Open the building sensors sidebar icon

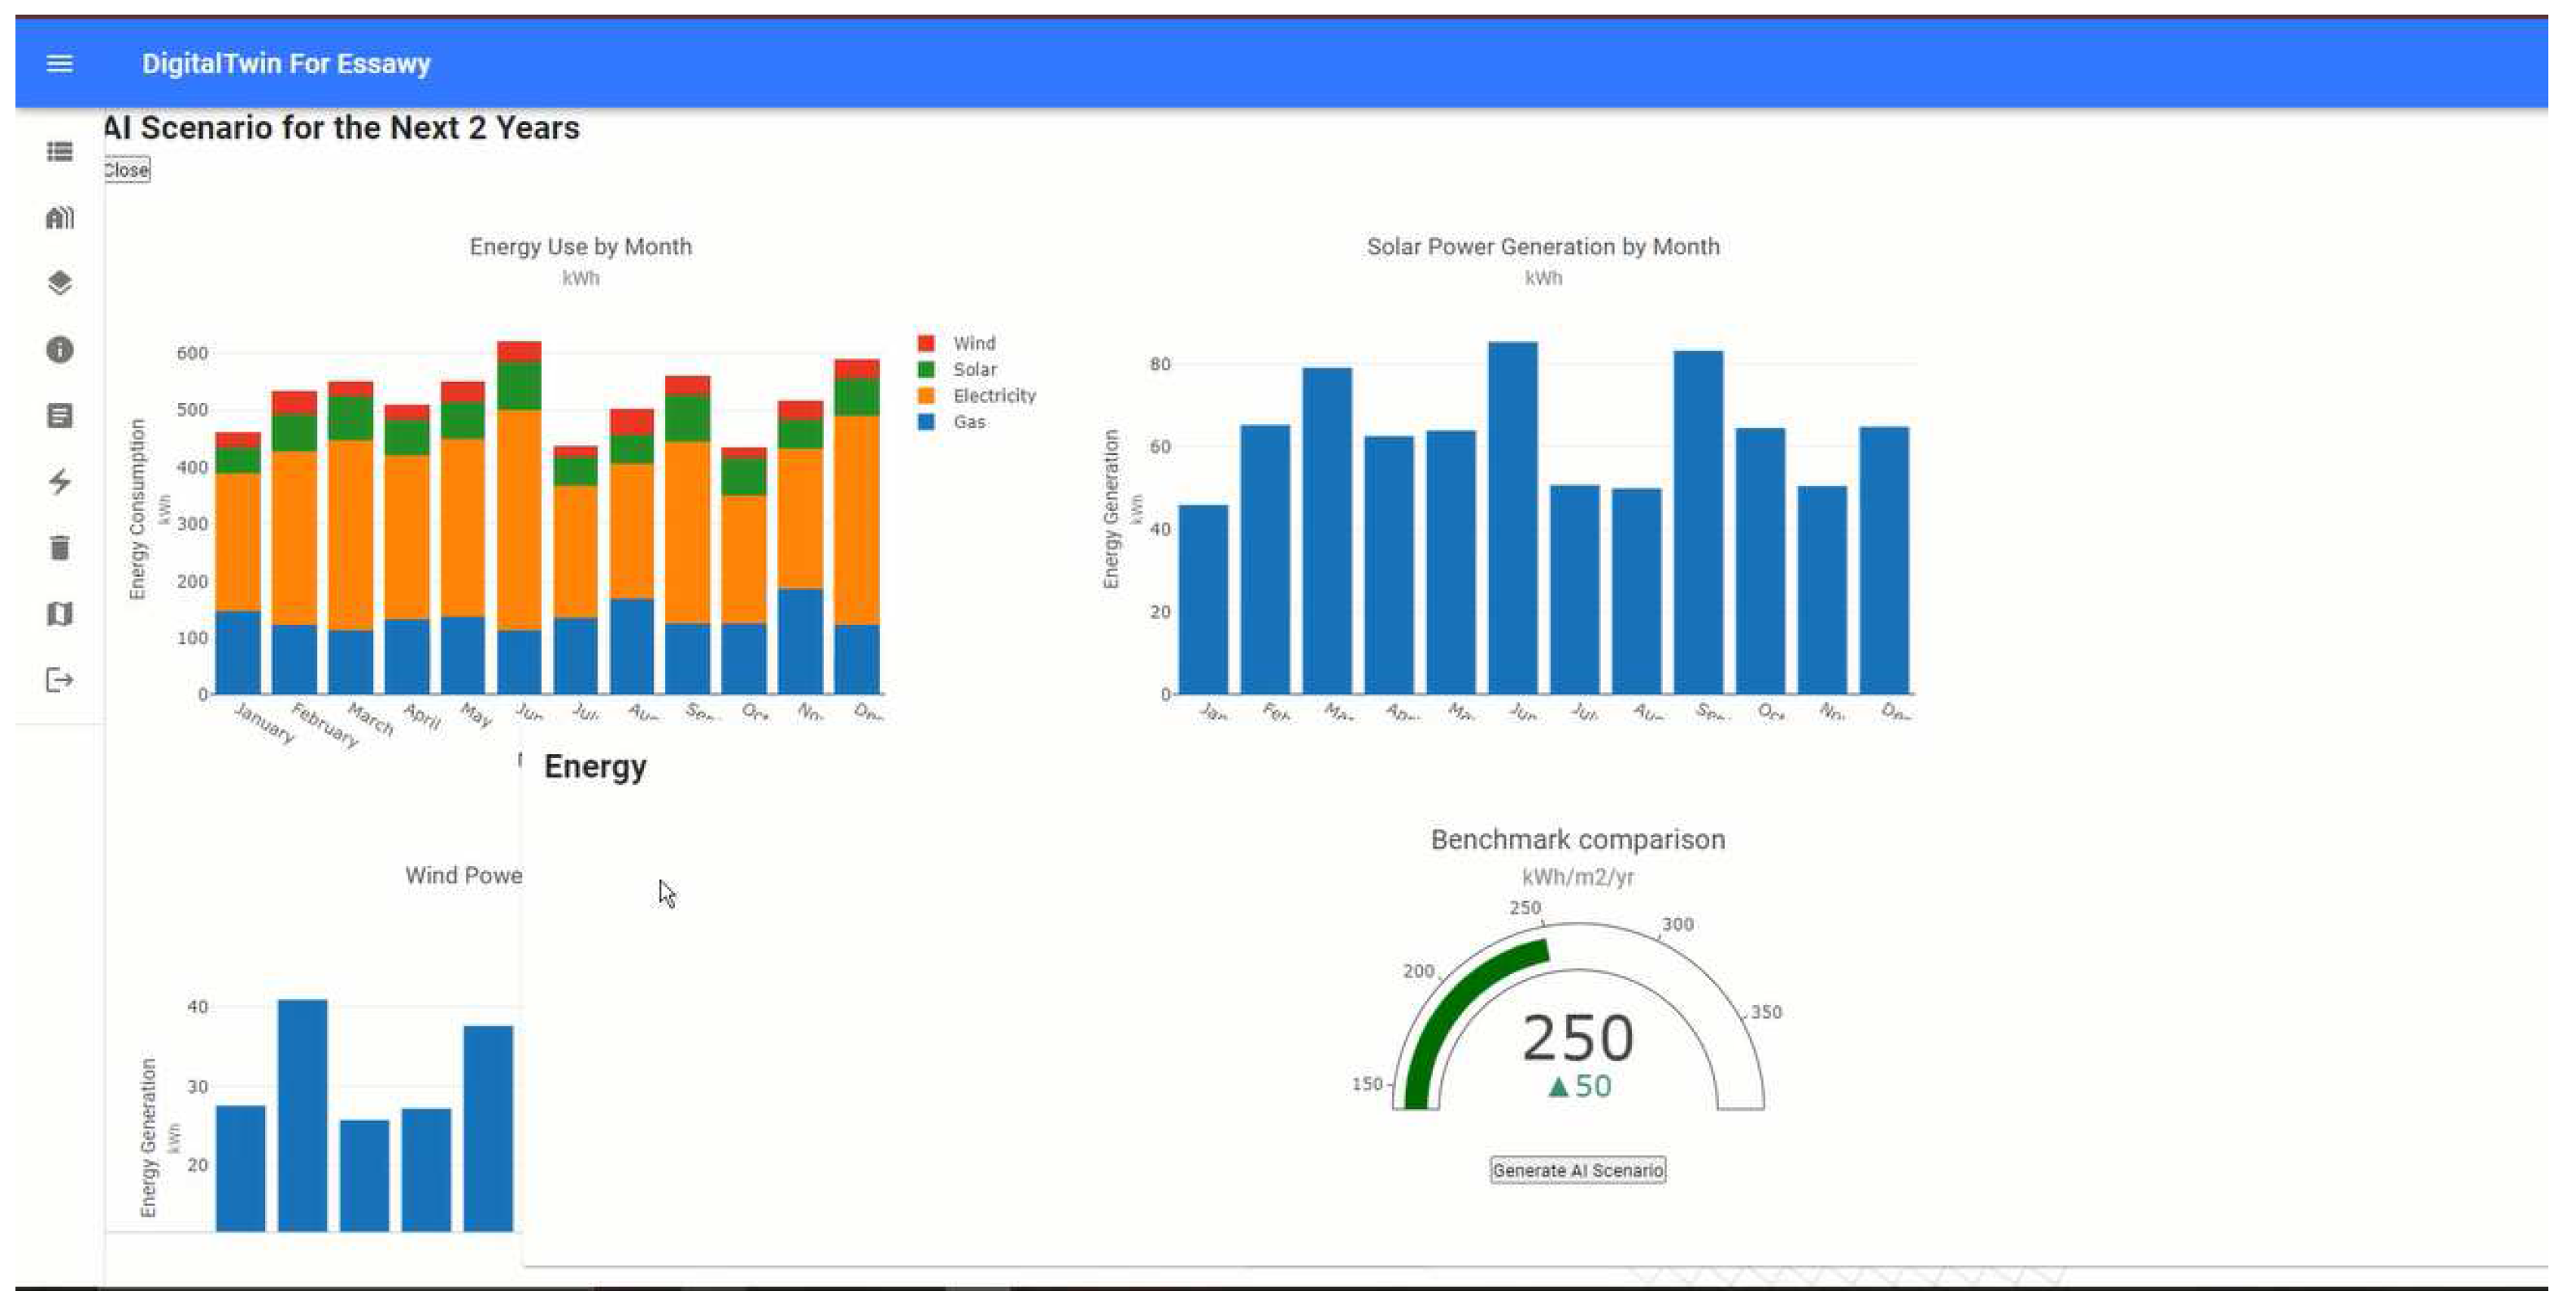pyautogui.click(x=59, y=217)
